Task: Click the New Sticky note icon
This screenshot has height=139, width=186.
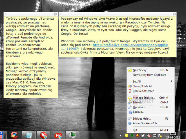Action: pos(130,70)
